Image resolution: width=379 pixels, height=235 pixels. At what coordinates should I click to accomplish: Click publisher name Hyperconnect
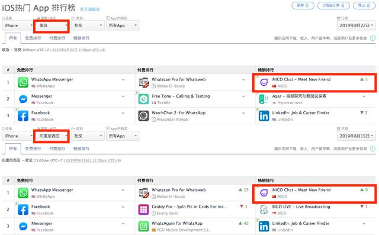click(290, 103)
